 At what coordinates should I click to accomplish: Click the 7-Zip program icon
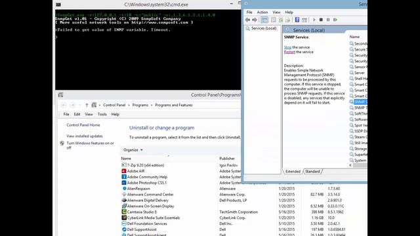click(124, 165)
